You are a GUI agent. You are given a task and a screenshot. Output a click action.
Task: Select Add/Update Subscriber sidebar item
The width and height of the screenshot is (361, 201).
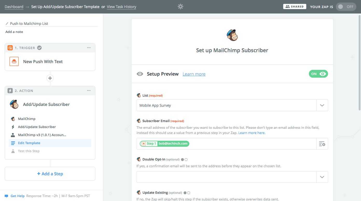50,127
